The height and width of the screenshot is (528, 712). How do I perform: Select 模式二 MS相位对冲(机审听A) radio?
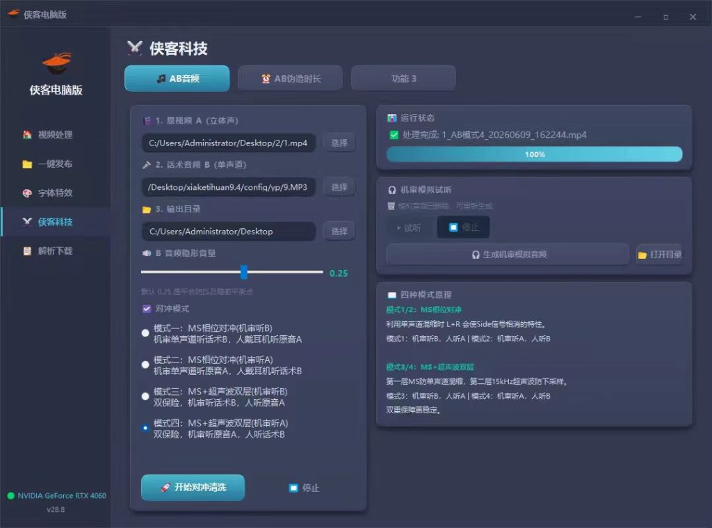click(x=145, y=365)
